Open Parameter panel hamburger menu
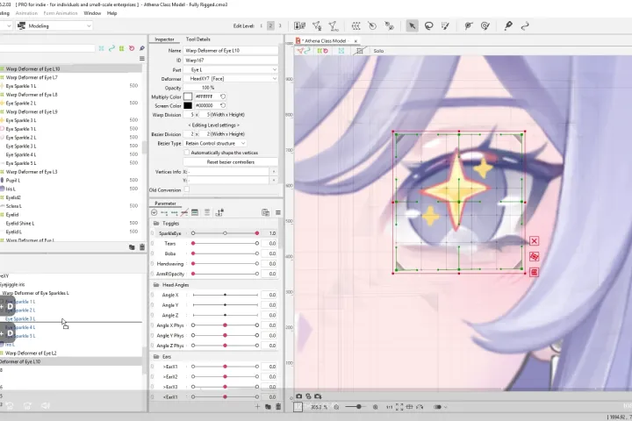The image size is (632, 421). [278, 213]
